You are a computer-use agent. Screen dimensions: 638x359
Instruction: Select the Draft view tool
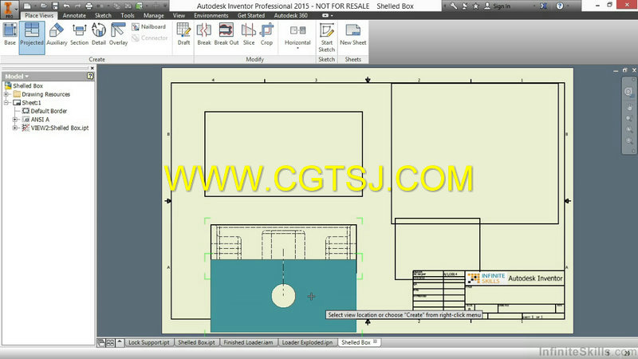click(x=183, y=34)
